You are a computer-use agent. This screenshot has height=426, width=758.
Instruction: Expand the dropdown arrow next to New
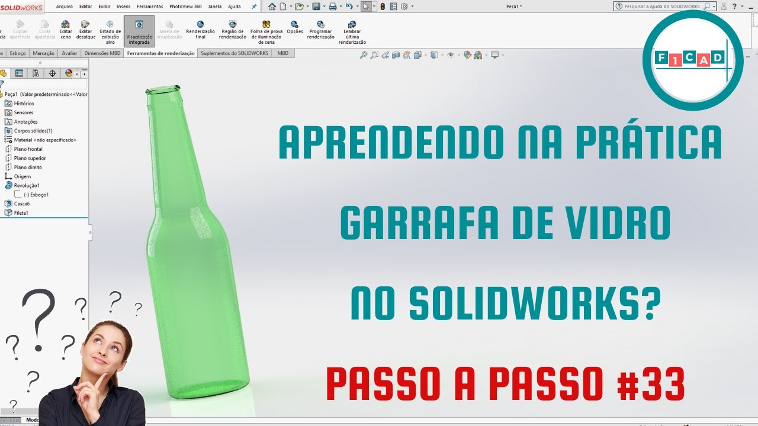[291, 7]
